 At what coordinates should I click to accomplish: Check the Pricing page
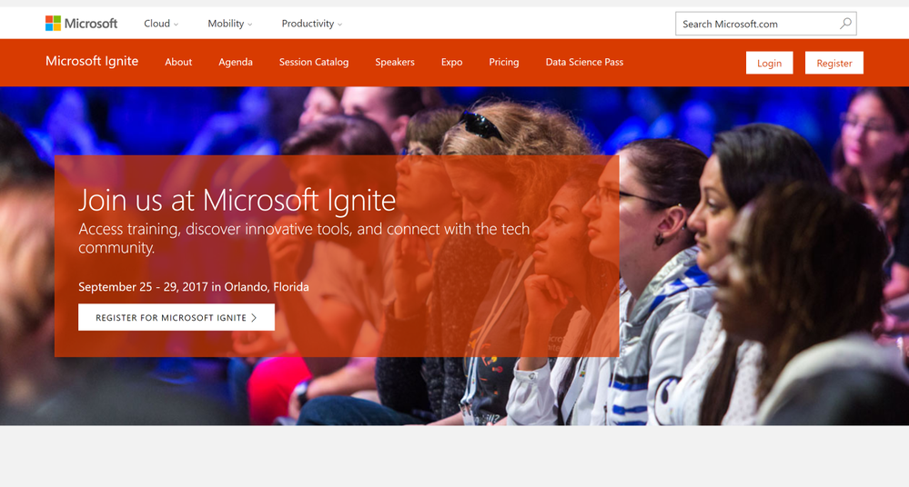[x=504, y=62]
